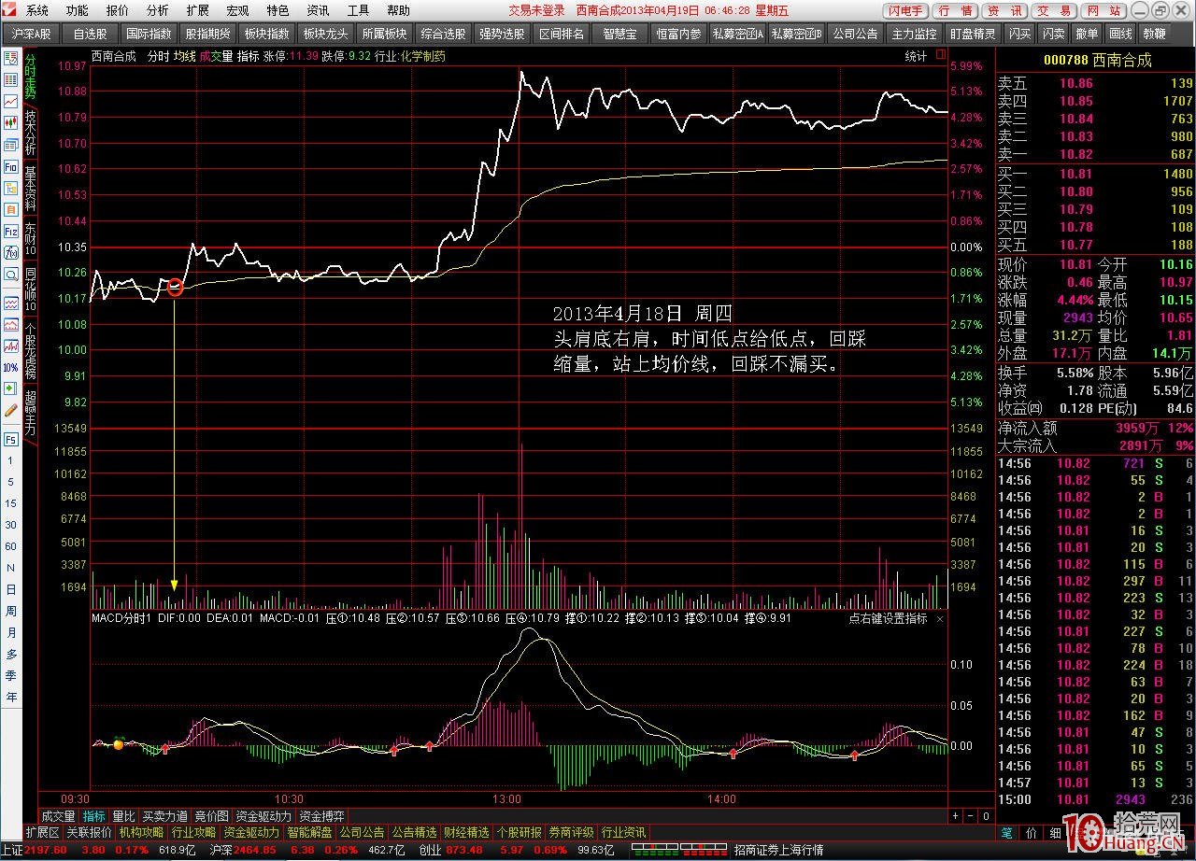Click the orange fruit marker on MACD chart

coord(119,743)
